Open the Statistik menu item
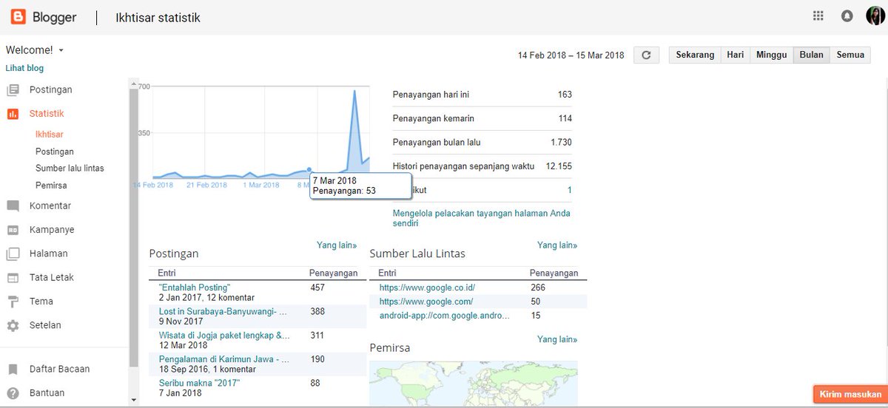 click(47, 114)
